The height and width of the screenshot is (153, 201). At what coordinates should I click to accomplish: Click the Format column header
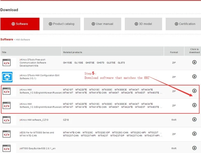coord(174,51)
